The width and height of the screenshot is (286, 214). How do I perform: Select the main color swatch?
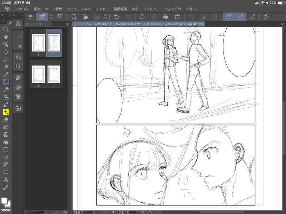click(4, 201)
